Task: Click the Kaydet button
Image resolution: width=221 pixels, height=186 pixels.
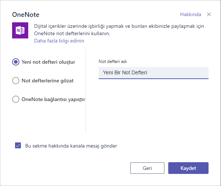Action: 188,168
